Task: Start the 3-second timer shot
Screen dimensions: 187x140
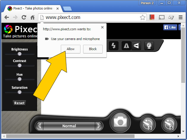Action: 148,125
